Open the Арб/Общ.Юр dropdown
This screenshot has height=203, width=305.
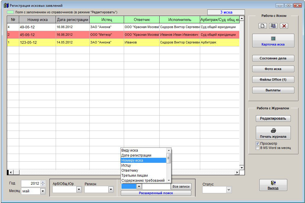pos(79,190)
